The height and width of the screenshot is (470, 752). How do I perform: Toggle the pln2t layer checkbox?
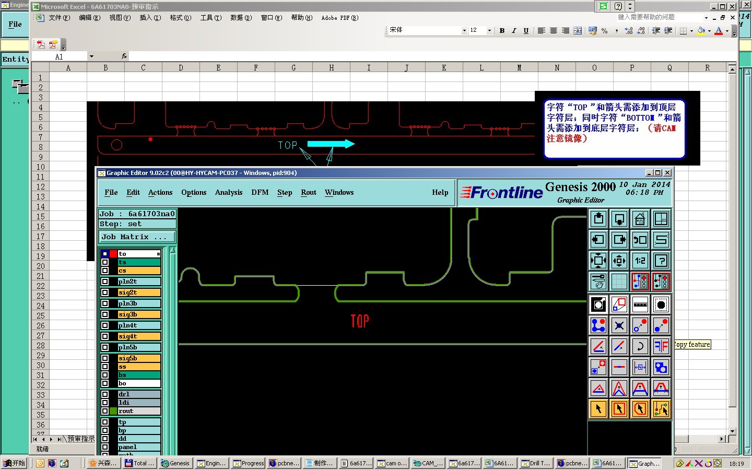coord(105,281)
